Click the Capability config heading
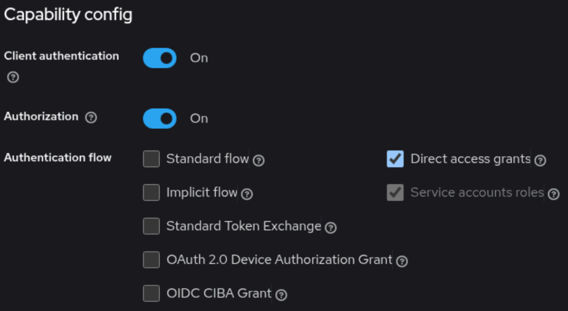This screenshot has width=568, height=311. tap(68, 15)
